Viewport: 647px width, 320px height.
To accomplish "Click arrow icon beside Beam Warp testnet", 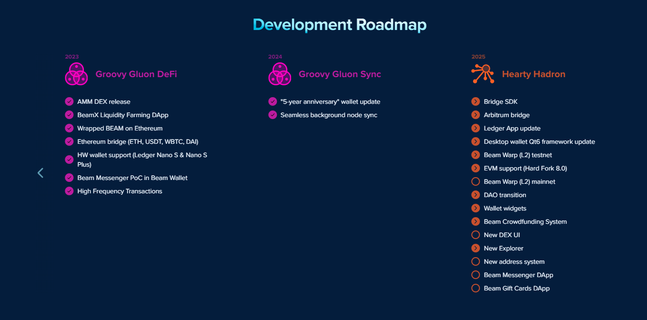I will coord(475,155).
